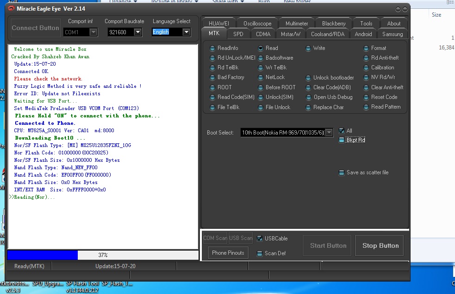Expand the Boot Select dropdown

[329, 133]
